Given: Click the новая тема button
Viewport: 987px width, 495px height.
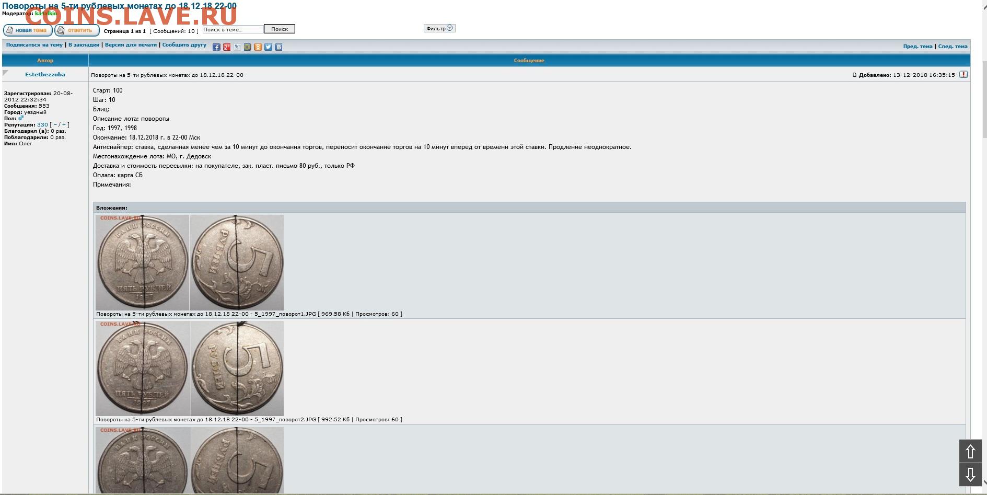Looking at the screenshot, I should [x=28, y=30].
